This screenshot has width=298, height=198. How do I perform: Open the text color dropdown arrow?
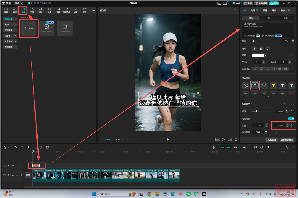(265, 55)
